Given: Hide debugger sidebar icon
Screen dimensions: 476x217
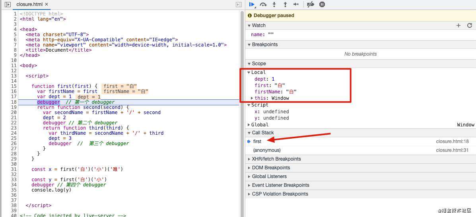Looking at the screenshot, I should tap(239, 4).
